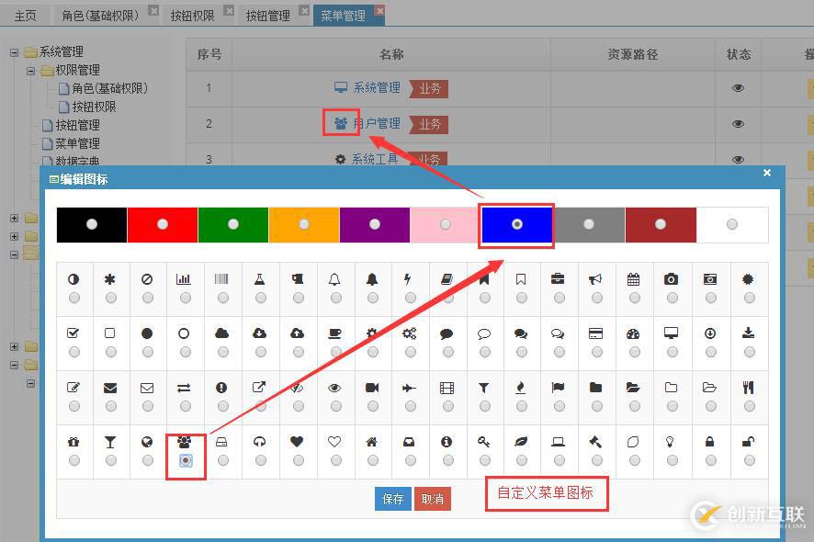This screenshot has height=542, width=814.
Task: Open 菜单管理 in the sidebar tree
Action: point(77,143)
